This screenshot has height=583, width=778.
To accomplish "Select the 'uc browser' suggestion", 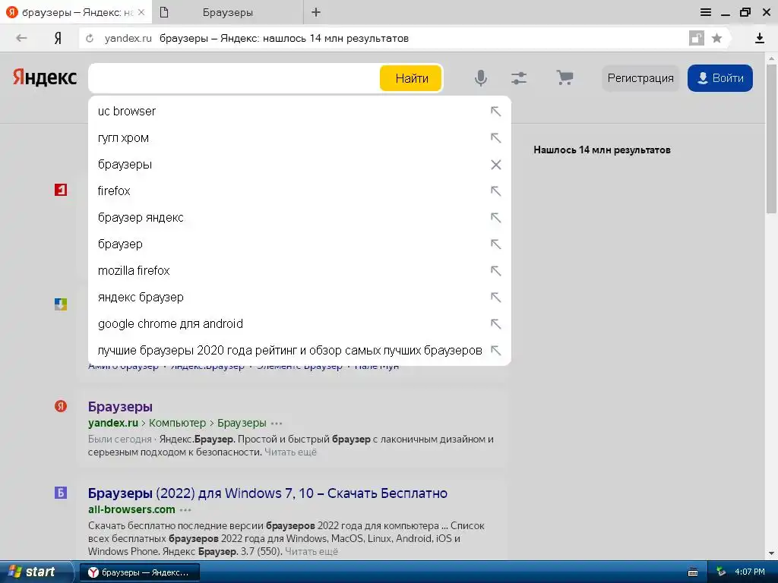I will [299, 111].
